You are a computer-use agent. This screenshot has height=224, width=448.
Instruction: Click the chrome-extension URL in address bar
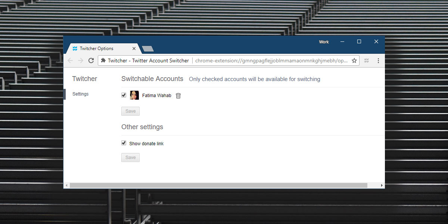[271, 60]
